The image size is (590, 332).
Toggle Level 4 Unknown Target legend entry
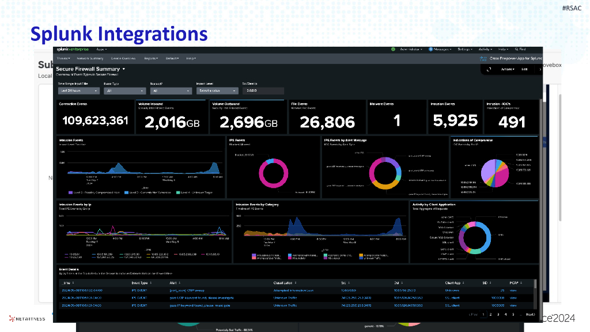click(x=194, y=193)
